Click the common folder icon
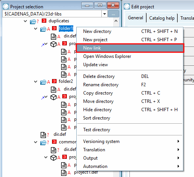 coord(43,143)
